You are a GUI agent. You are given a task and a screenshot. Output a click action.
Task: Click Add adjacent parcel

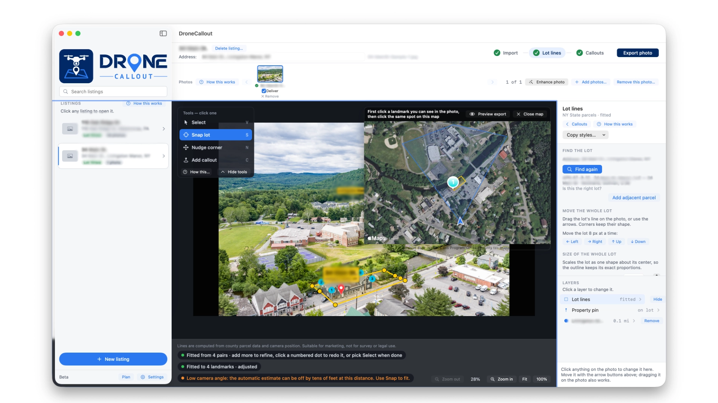point(634,198)
